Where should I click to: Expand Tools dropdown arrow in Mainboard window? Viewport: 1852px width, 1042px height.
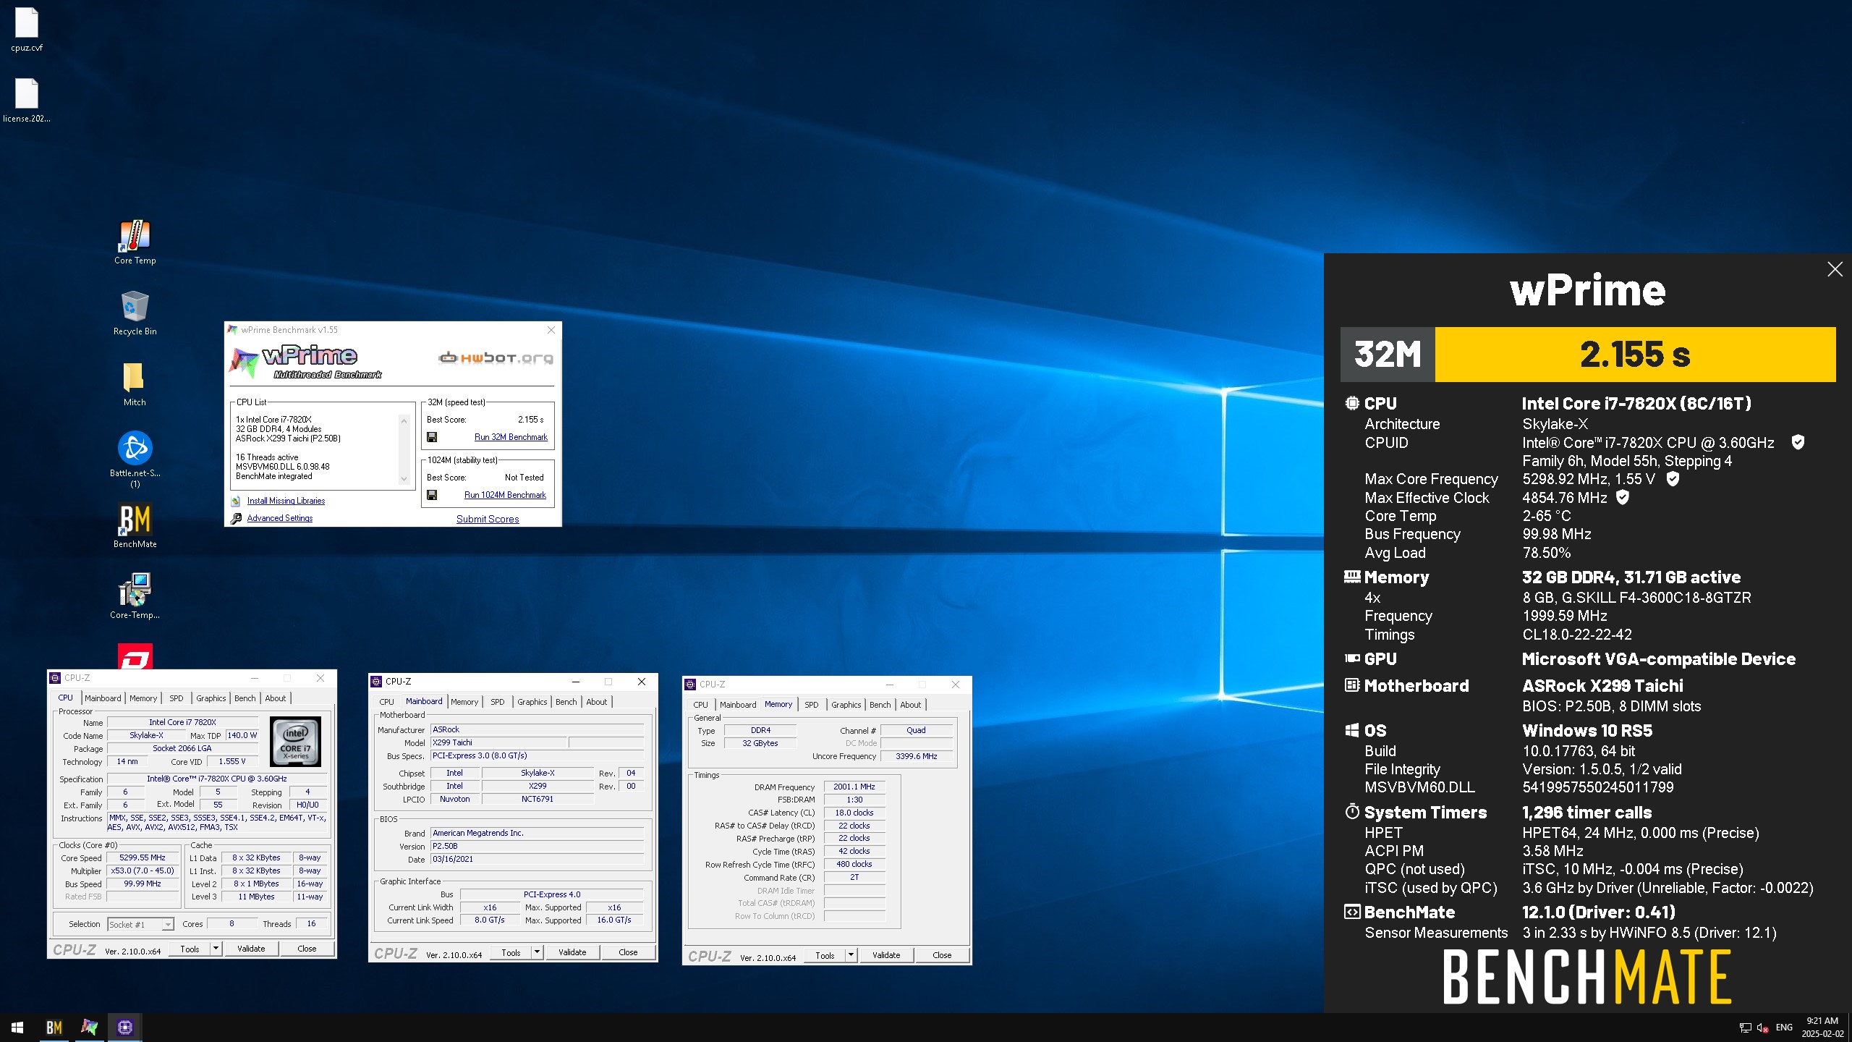(x=537, y=952)
